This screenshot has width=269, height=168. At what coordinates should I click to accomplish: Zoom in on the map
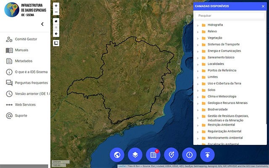56,6
